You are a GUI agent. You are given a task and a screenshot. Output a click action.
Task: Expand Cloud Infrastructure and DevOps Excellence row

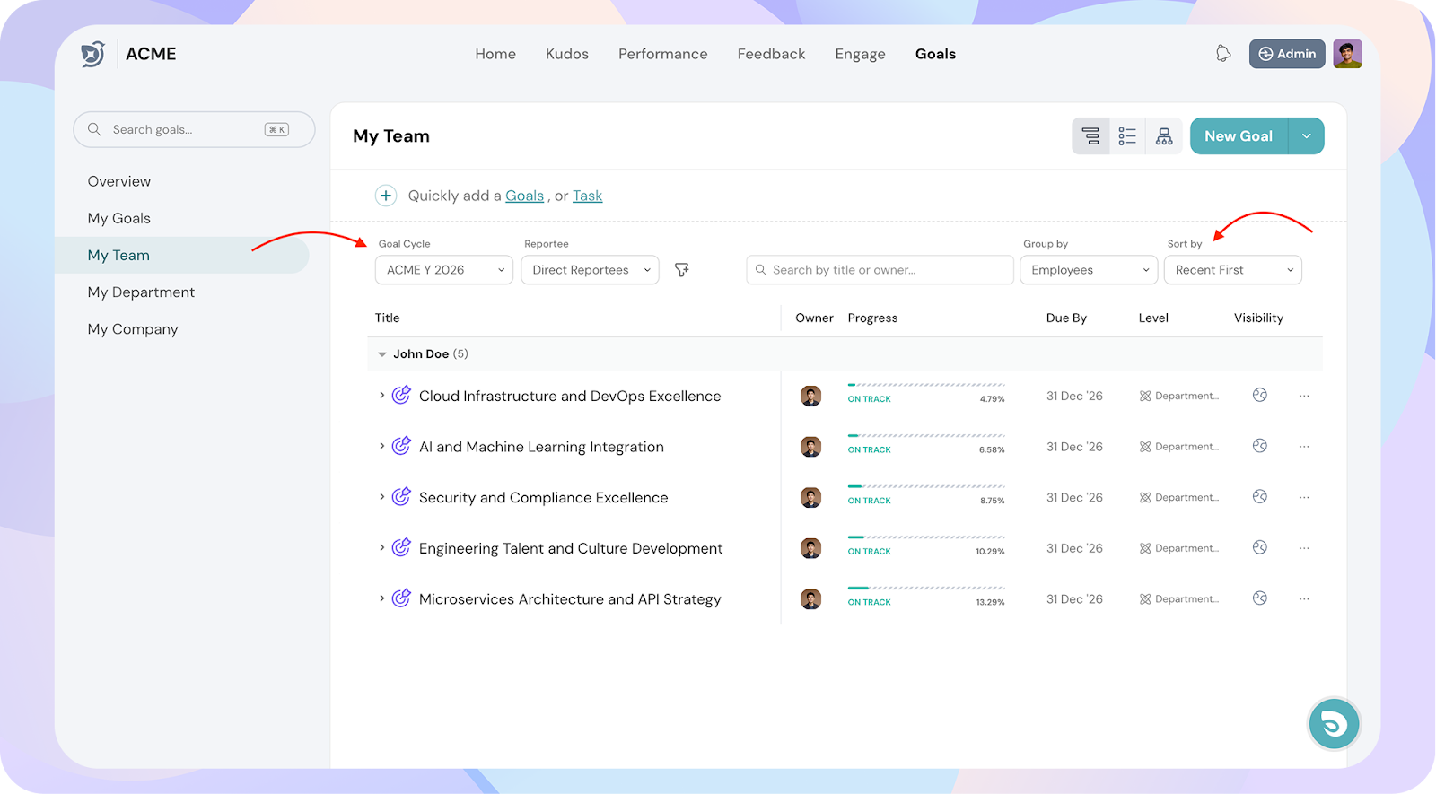point(381,395)
